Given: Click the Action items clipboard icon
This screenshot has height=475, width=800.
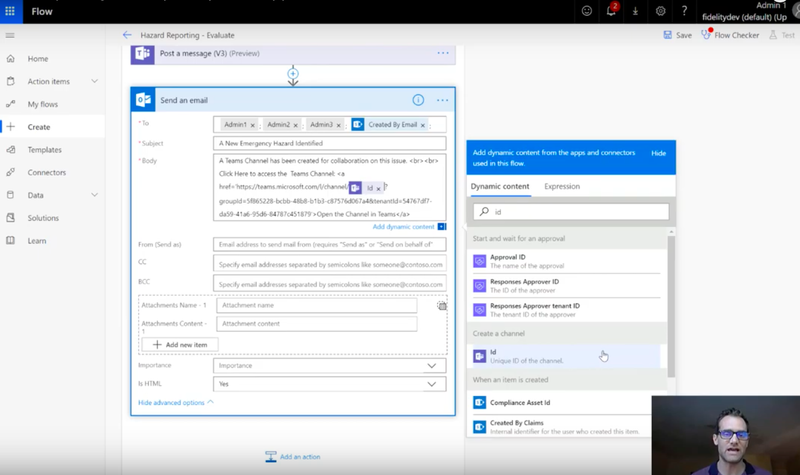Looking at the screenshot, I should pyautogui.click(x=10, y=81).
